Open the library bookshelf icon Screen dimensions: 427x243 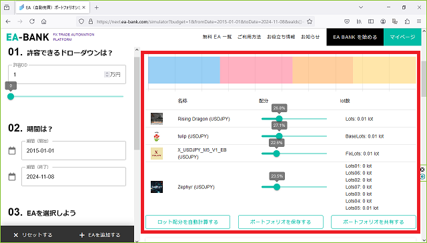359,21
